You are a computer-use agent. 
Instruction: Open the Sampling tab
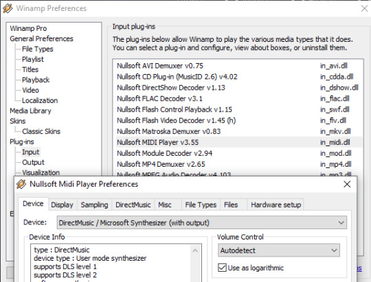[x=94, y=204]
